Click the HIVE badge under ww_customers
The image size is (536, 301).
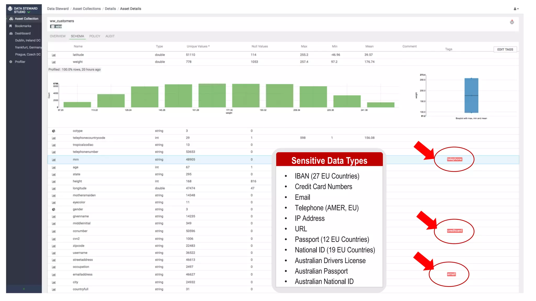[x=56, y=27]
